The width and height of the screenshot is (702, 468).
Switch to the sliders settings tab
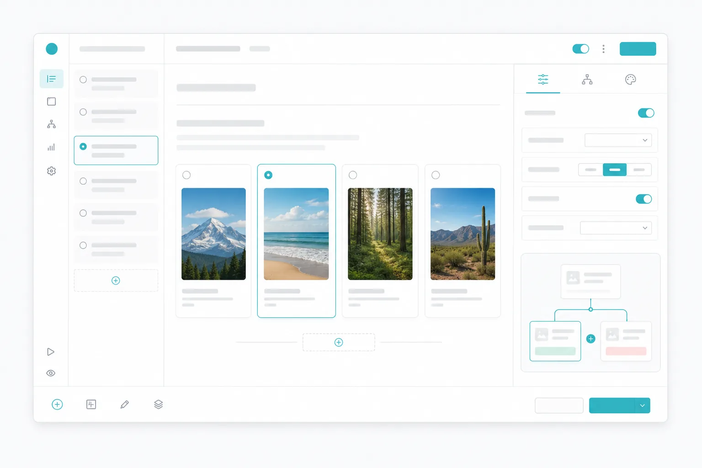(543, 80)
